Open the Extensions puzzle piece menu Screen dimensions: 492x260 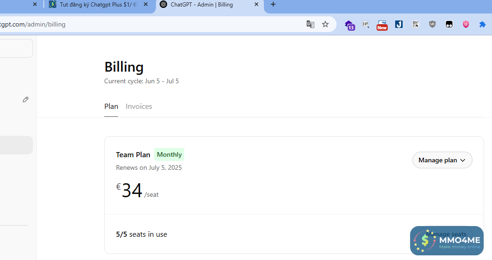point(482,24)
